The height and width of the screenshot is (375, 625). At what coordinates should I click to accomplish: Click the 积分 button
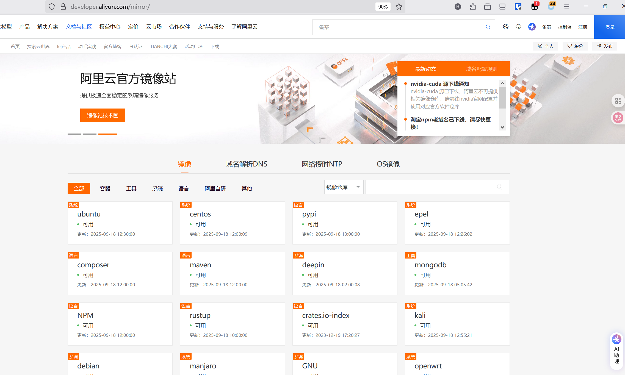[x=575, y=46]
